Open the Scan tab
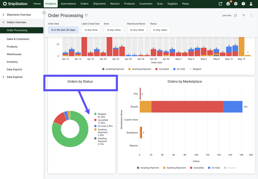Image resolution: width=258 pixels, height=179 pixels. point(160,4)
